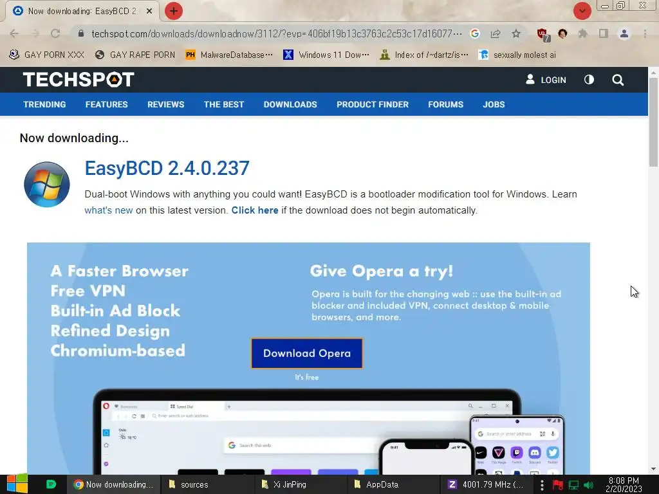Reload the TechSpot page
This screenshot has height=494, width=659.
(55, 33)
